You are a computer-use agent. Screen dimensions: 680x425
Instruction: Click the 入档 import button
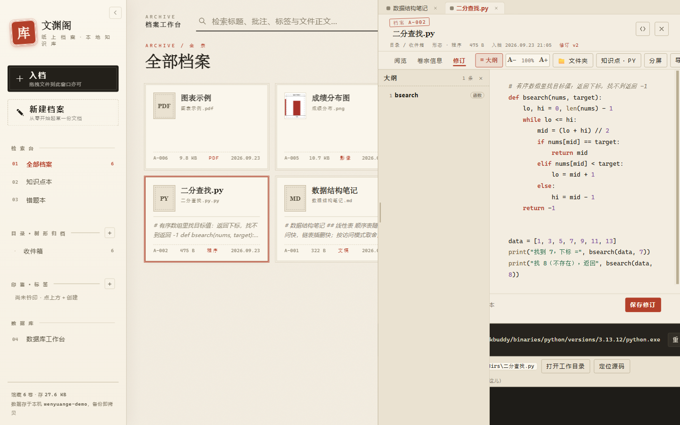click(63, 78)
